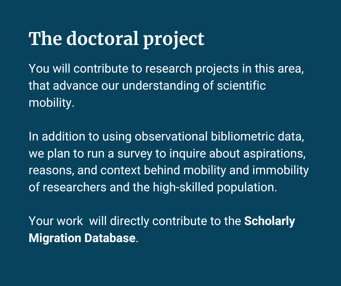
Task: Select the bold "Migration Database" text
Action: point(82,238)
